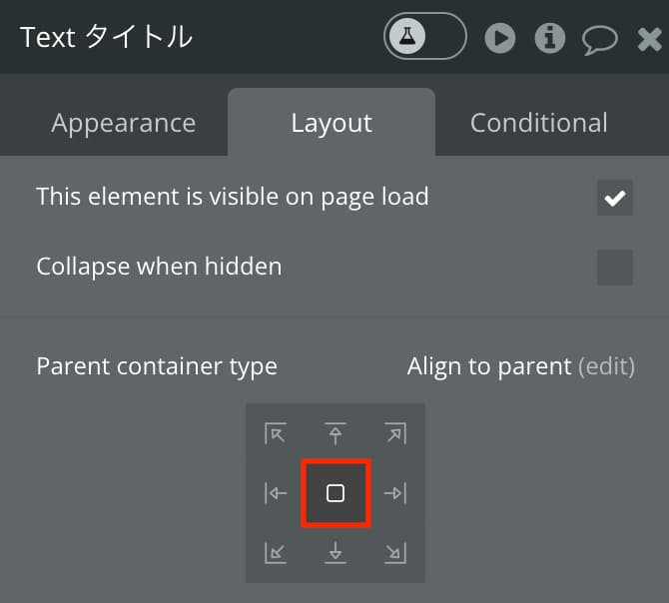Select middle-right alignment icon
This screenshot has height=603, width=669.
(395, 493)
